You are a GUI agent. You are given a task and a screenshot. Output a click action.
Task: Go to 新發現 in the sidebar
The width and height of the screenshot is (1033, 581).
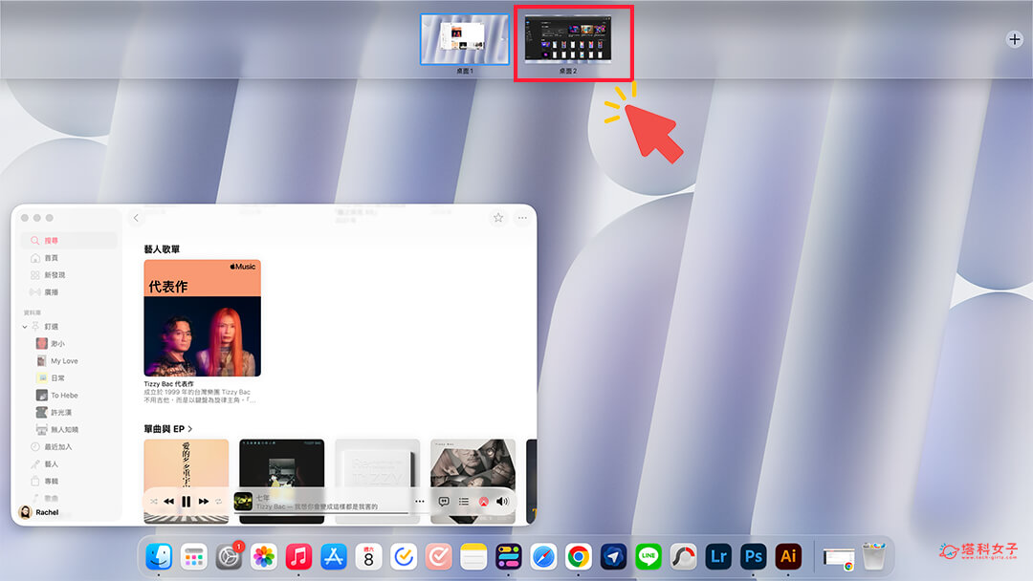coord(55,275)
